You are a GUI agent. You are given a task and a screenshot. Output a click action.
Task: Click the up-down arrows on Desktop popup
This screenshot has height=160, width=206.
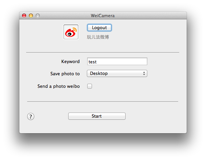[x=144, y=73]
